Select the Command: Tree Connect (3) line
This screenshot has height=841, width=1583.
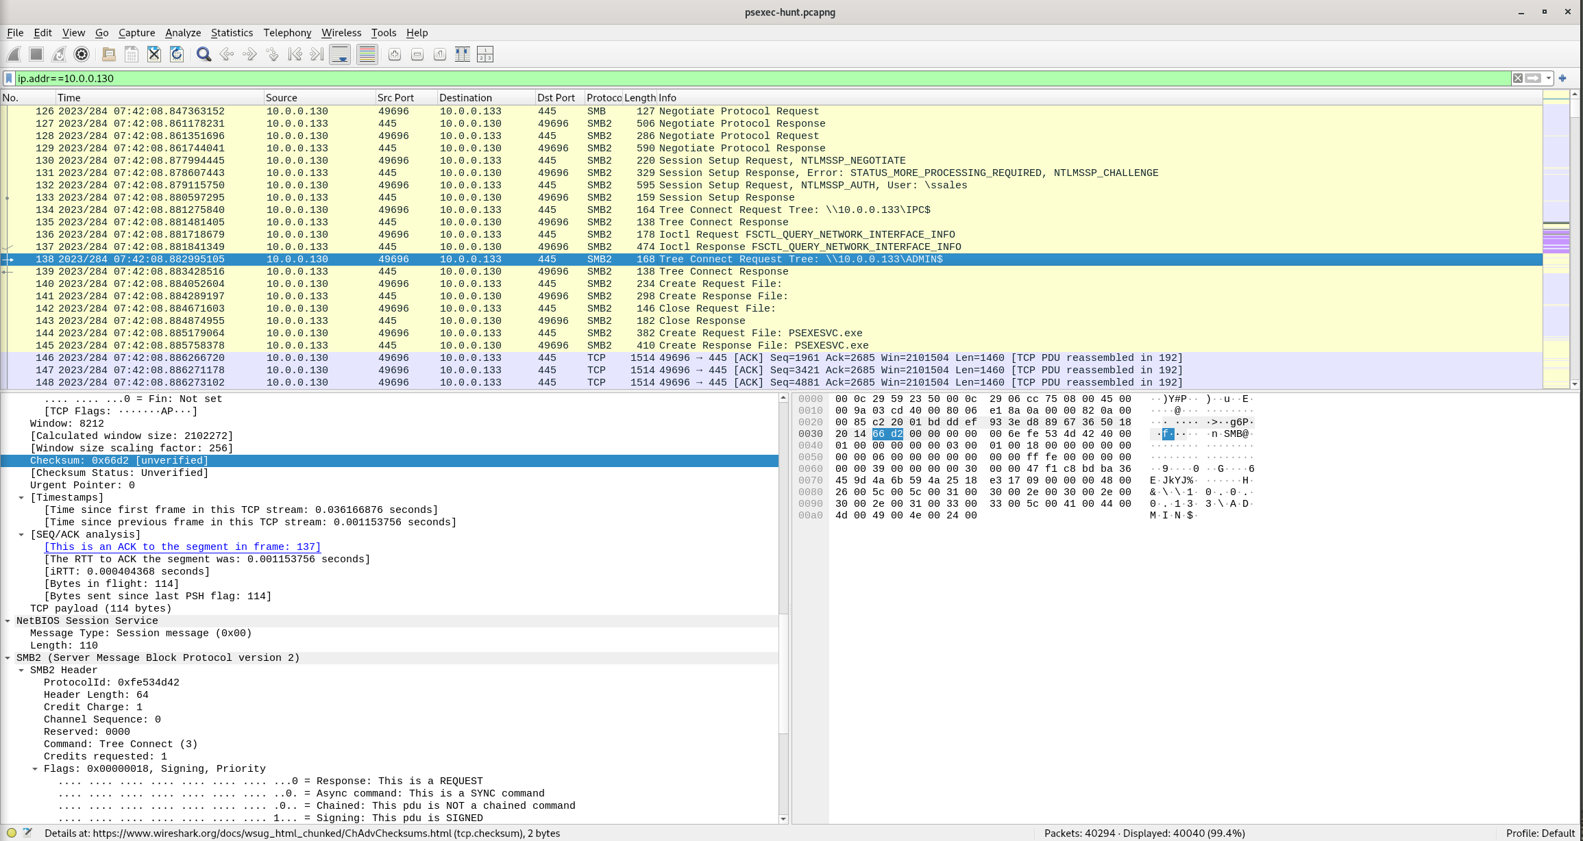[x=389, y=744]
